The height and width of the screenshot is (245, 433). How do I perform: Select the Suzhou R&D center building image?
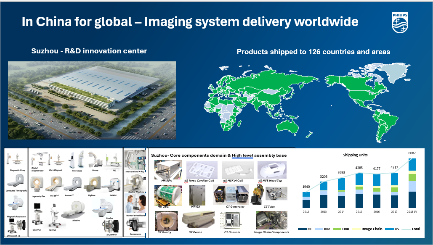(x=92, y=100)
